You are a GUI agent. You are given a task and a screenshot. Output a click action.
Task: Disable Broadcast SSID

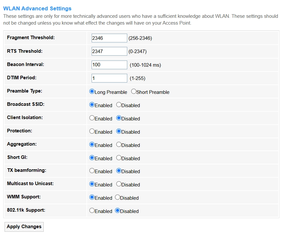119,105
